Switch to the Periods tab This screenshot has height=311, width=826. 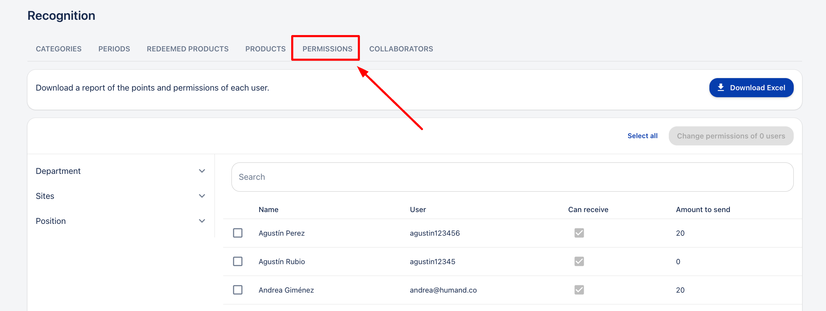114,49
